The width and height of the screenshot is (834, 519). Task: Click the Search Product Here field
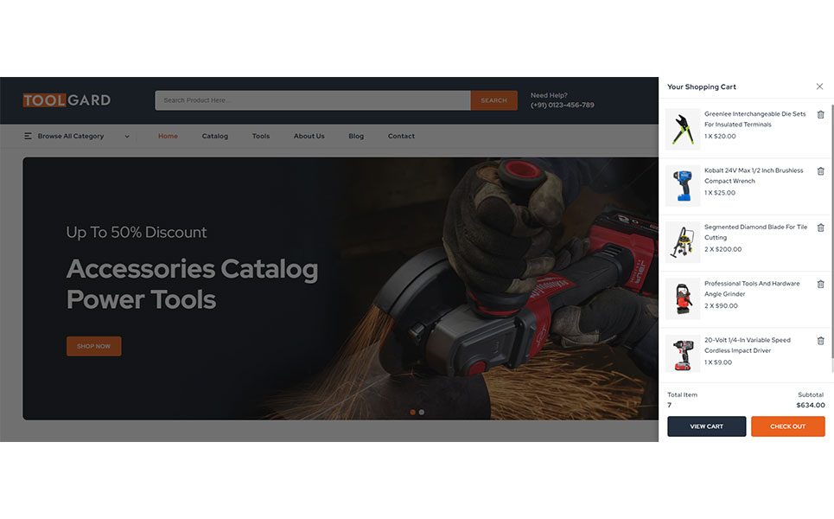313,100
